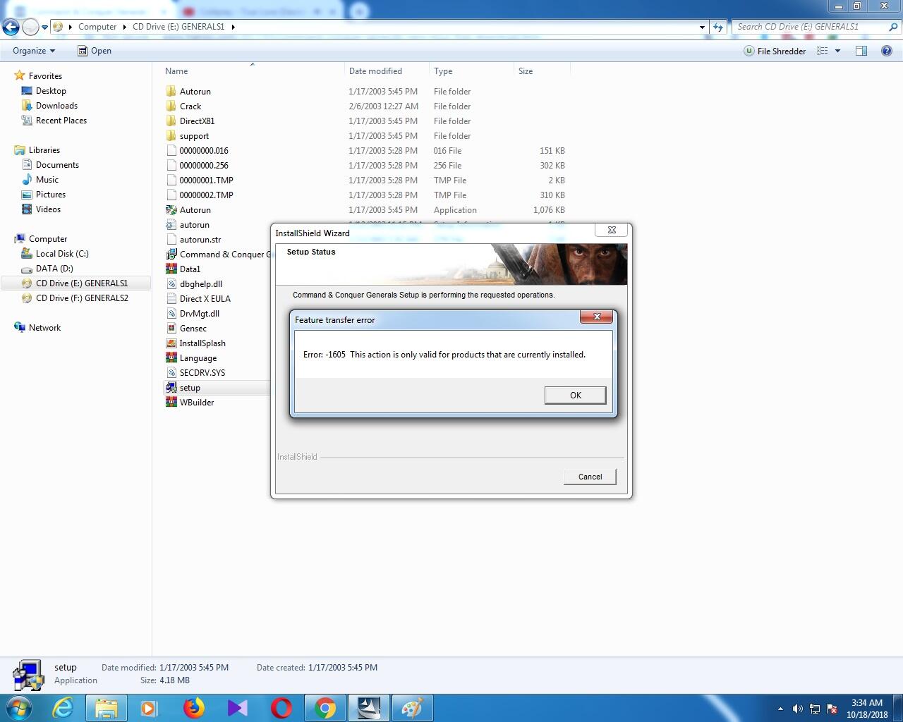Image resolution: width=903 pixels, height=722 pixels.
Task: Open Videos library
Action: point(48,209)
